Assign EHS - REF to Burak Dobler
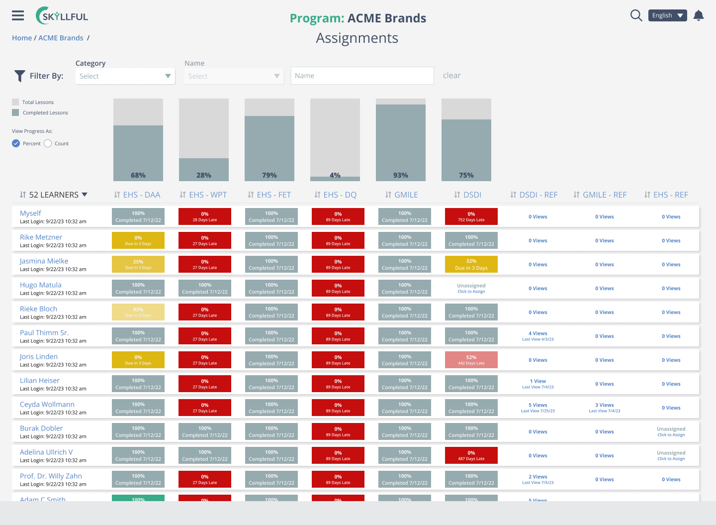This screenshot has height=525, width=716. 671,431
